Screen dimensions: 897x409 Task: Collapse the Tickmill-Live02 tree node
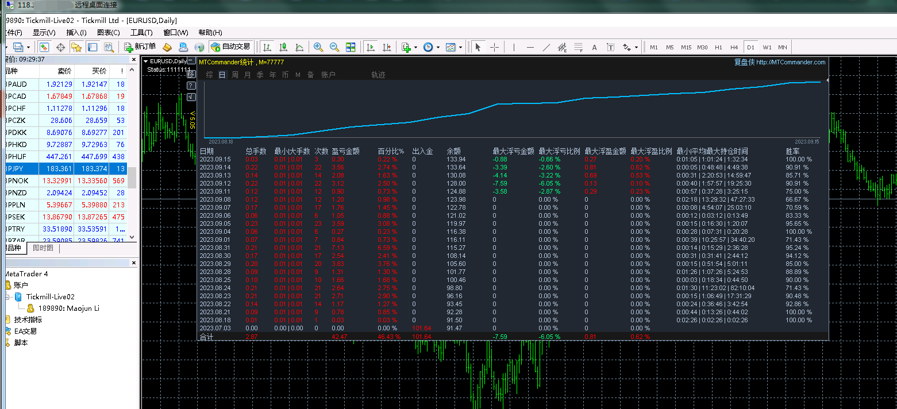tap(8, 296)
